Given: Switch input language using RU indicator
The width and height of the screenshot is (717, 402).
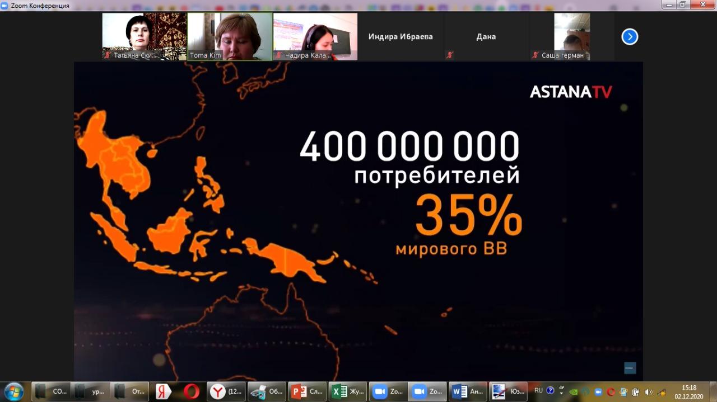Looking at the screenshot, I should (538, 391).
